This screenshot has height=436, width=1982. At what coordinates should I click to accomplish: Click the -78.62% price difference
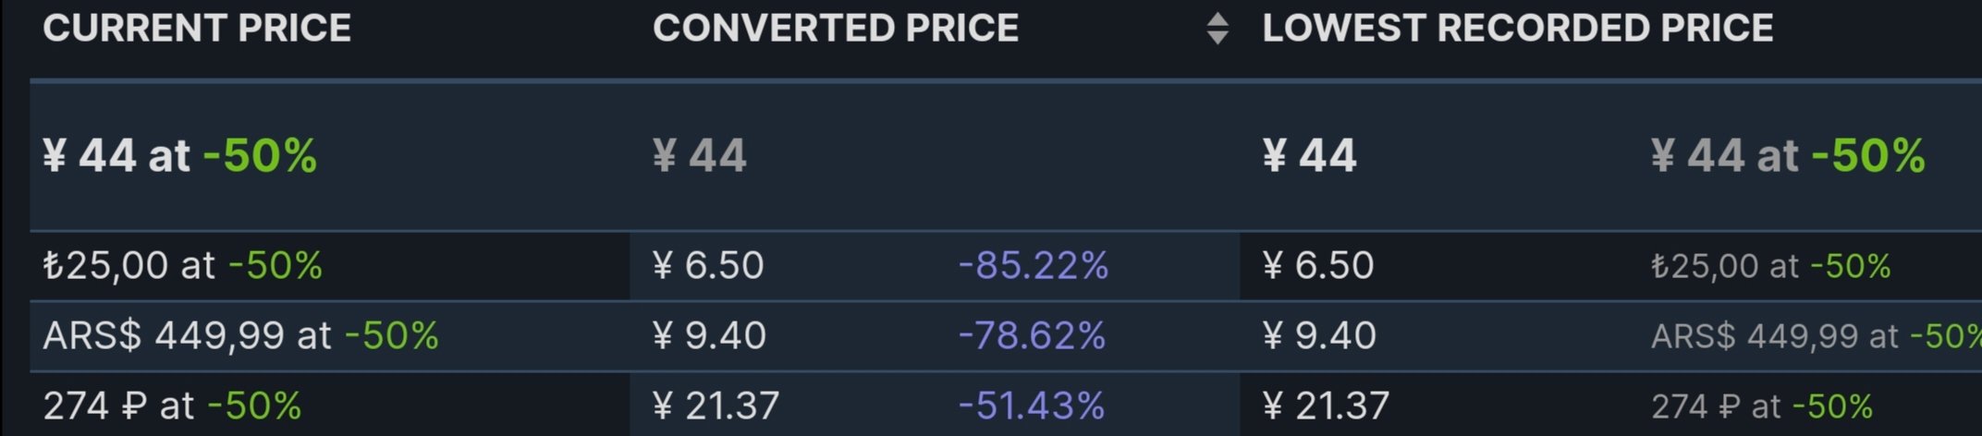pyautogui.click(x=1032, y=335)
